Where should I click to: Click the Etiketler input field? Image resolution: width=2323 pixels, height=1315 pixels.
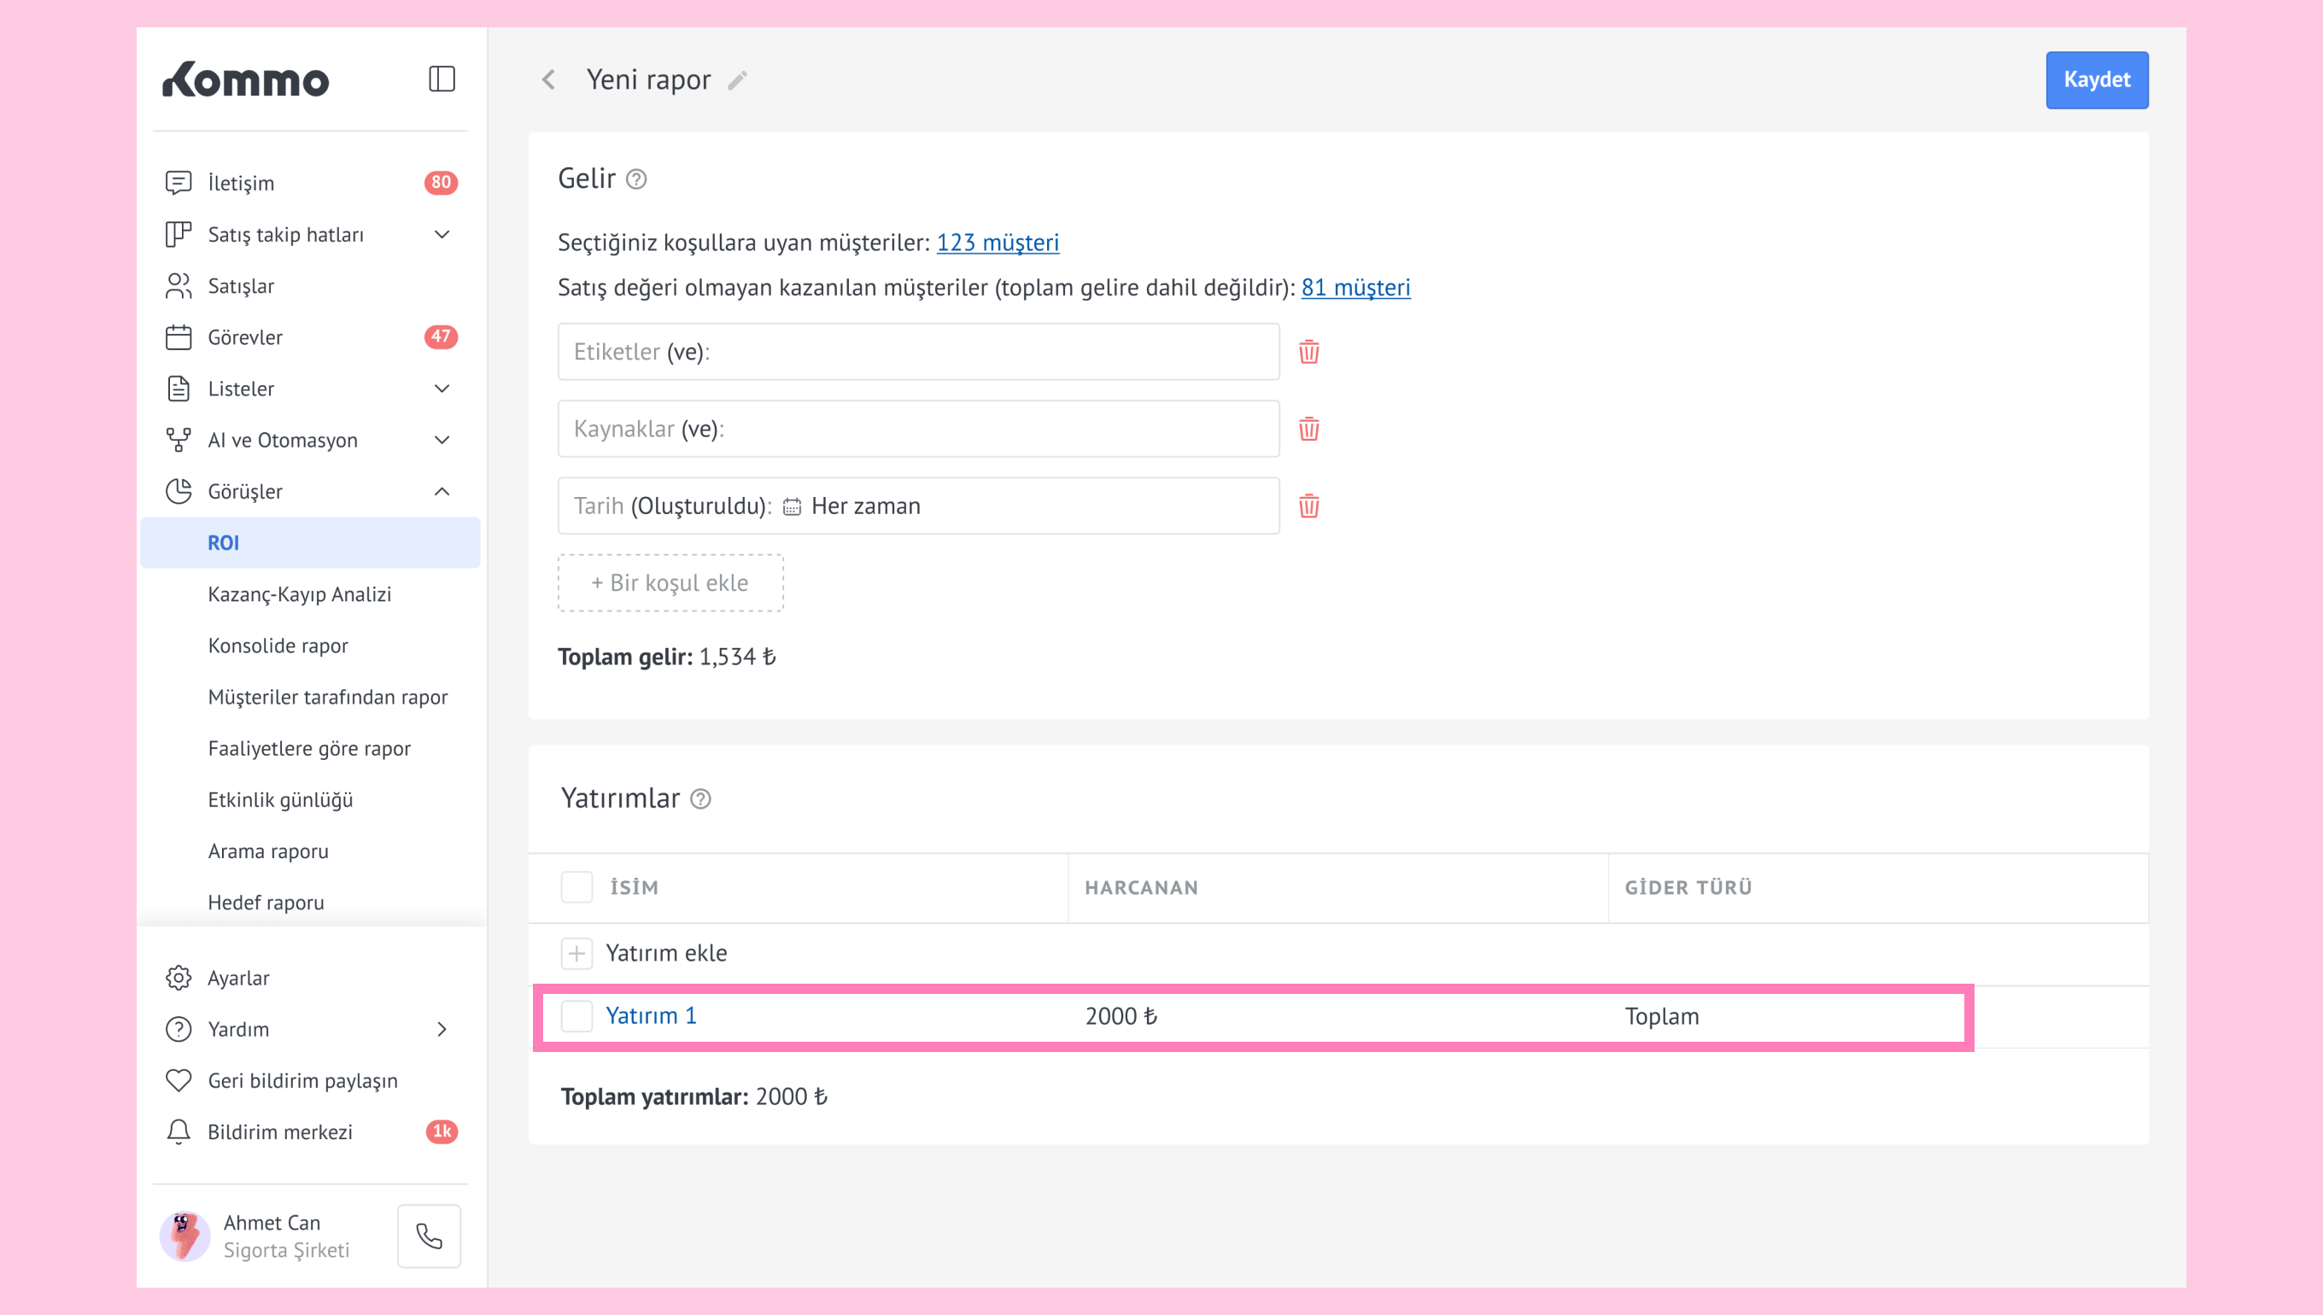(x=917, y=351)
